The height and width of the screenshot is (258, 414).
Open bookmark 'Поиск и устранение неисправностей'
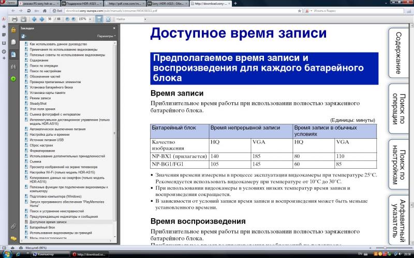[56, 211]
